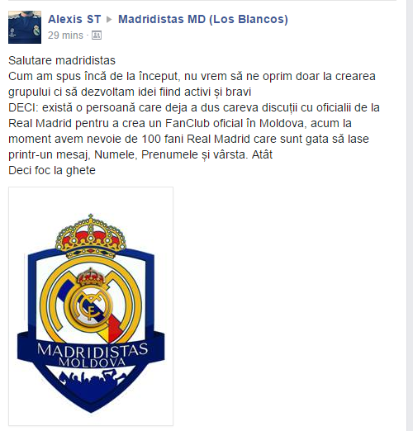Click the golden crown atop the shield logo
This screenshot has width=413, height=431.
point(91,235)
